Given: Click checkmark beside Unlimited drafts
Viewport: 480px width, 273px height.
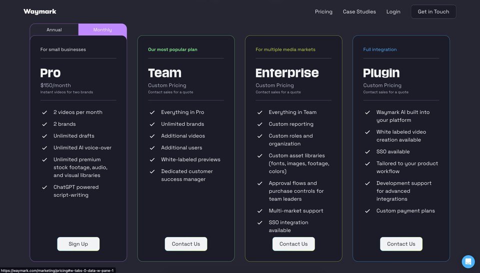Looking at the screenshot, I should click(44, 136).
